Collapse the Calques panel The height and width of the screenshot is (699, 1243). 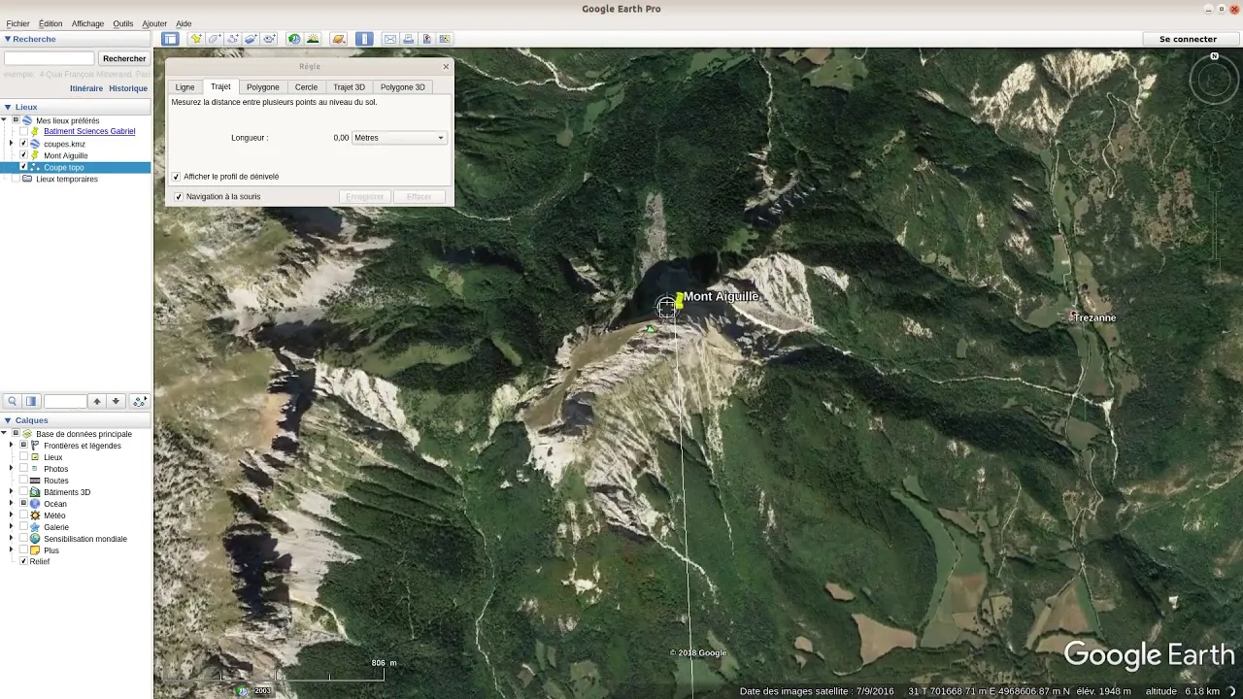(x=8, y=420)
